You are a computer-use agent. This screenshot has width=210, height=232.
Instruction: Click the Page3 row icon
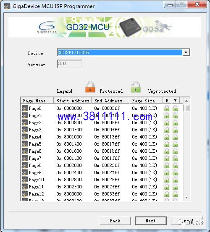point(25,130)
